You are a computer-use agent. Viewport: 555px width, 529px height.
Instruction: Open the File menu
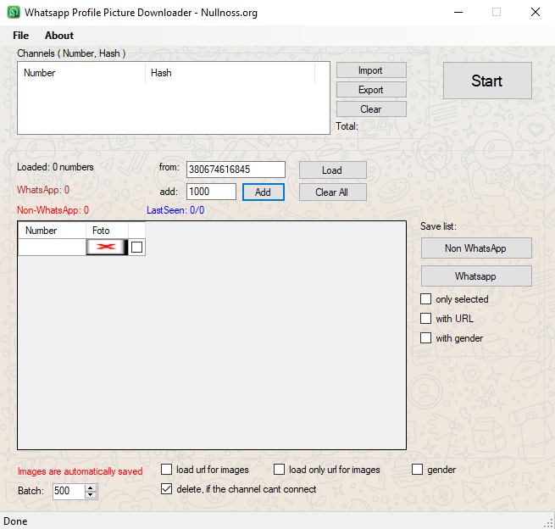[x=20, y=36]
